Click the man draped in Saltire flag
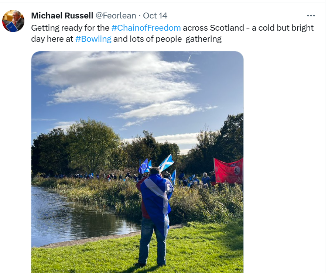The width and height of the screenshot is (328, 273). (x=155, y=215)
